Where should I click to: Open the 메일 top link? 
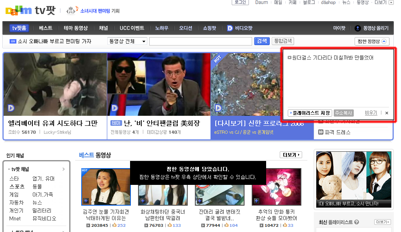pyautogui.click(x=278, y=2)
